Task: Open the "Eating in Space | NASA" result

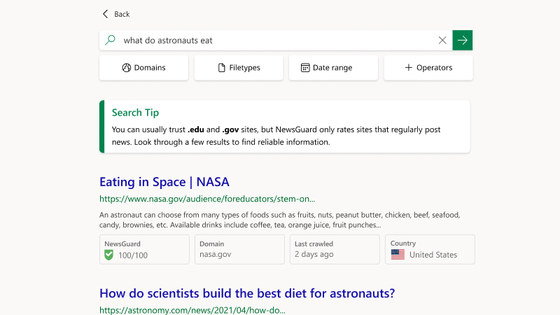Action: [x=164, y=182]
